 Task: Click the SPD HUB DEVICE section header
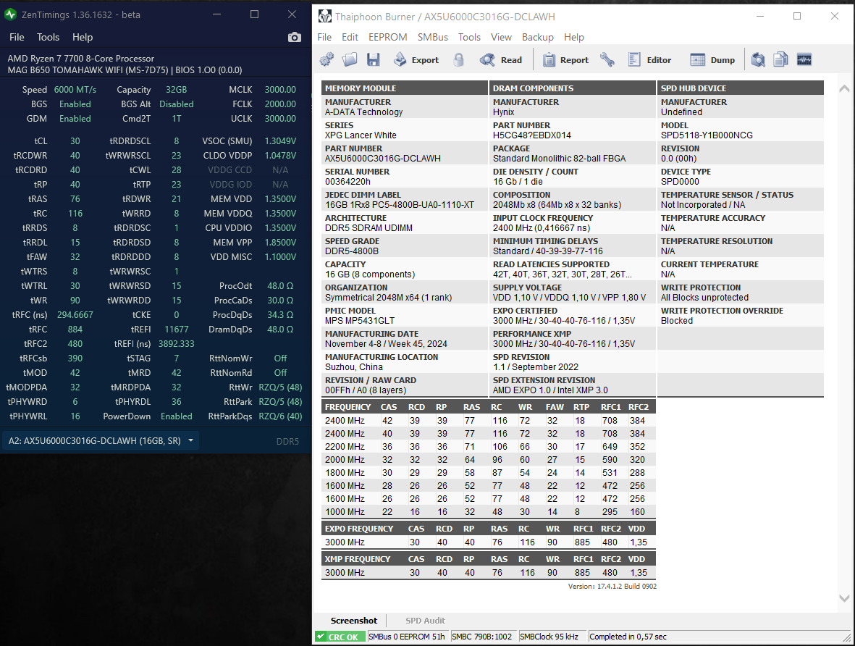740,88
